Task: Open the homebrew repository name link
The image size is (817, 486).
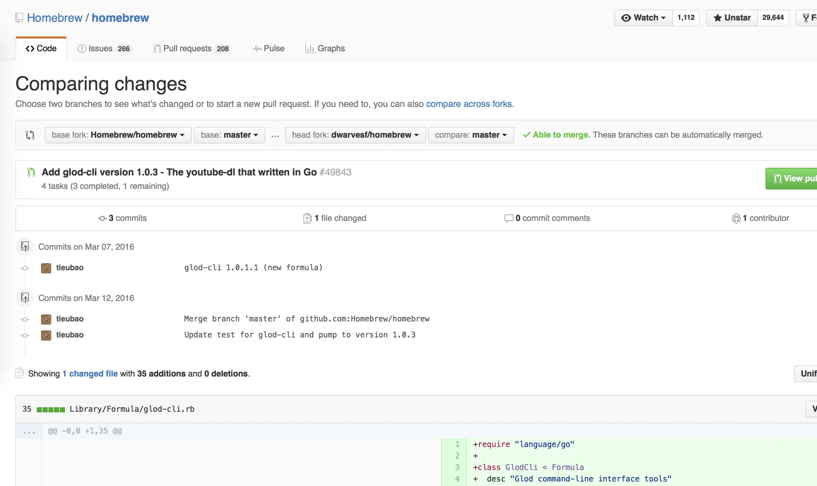Action: click(x=120, y=18)
